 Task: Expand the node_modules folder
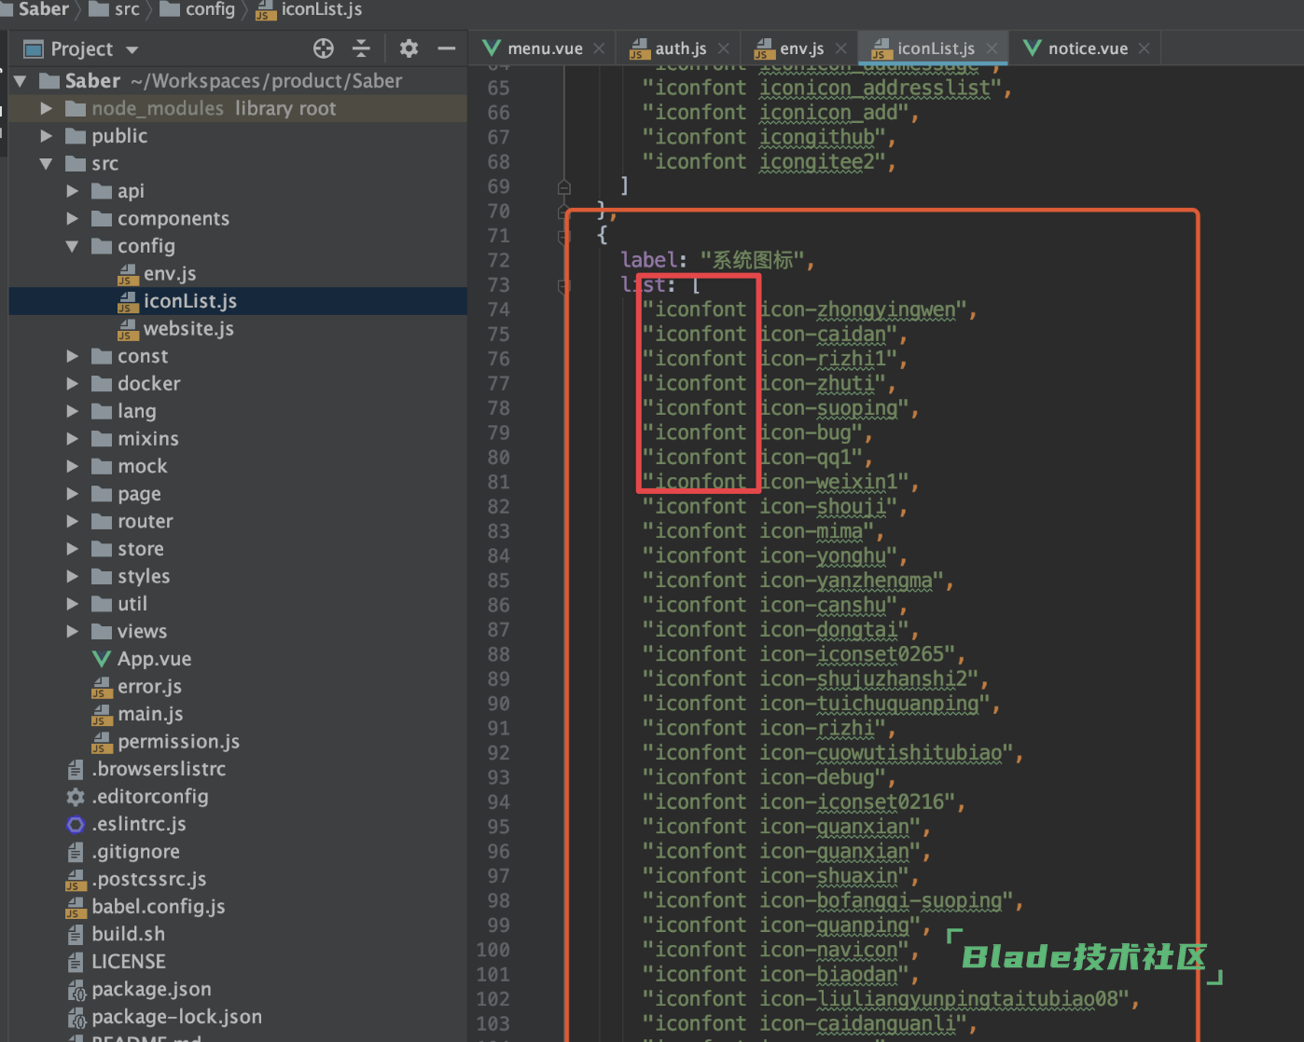(x=46, y=109)
